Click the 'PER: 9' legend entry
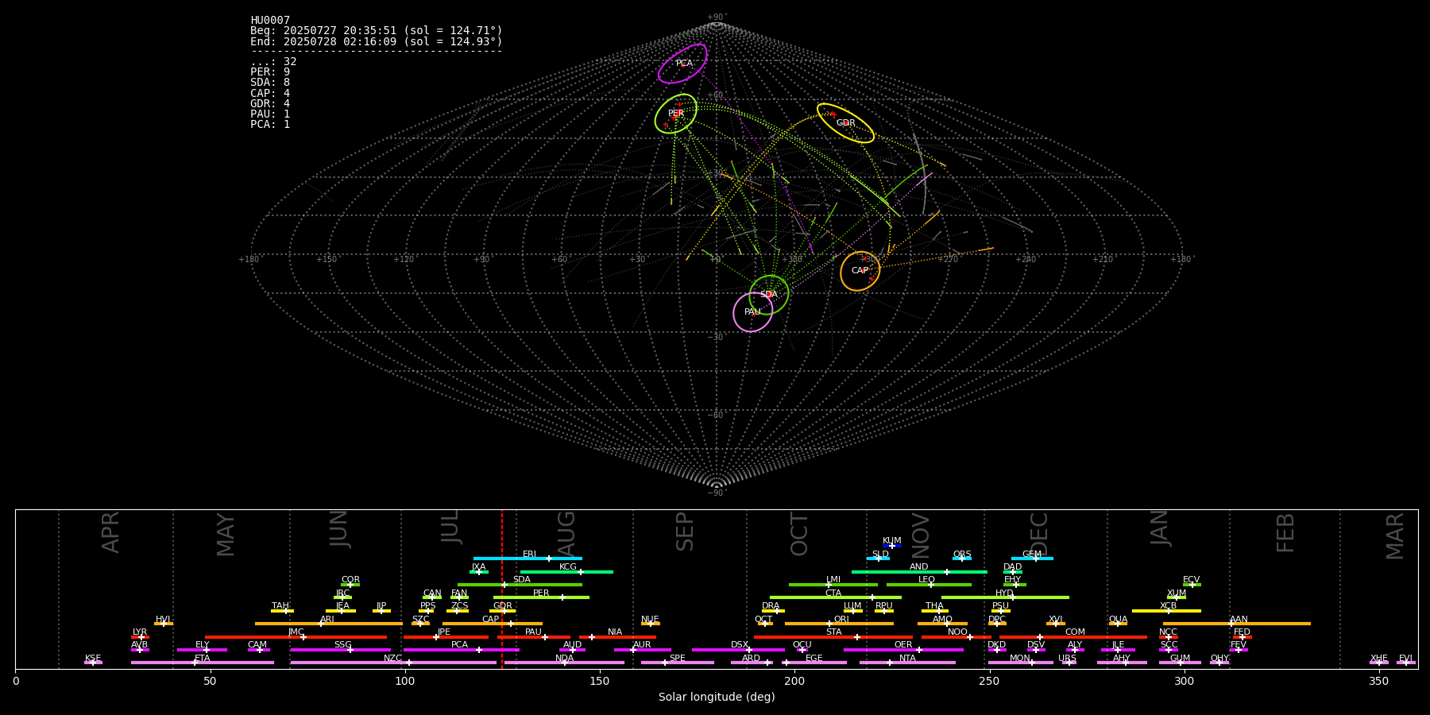 point(270,72)
